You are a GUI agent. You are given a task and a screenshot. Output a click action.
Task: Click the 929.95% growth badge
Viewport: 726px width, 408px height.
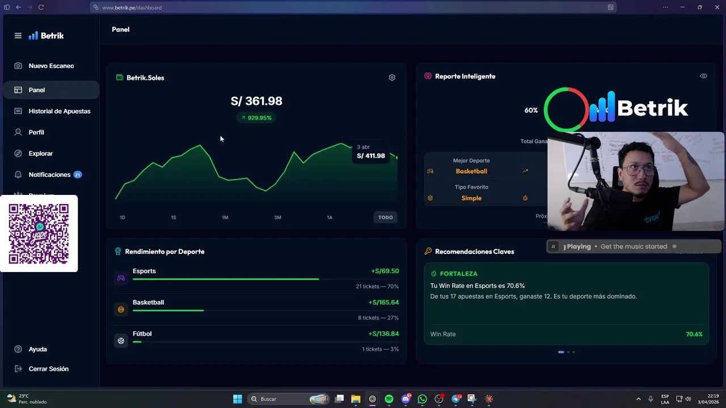pos(256,118)
